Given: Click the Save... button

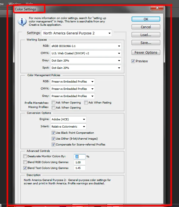Looking at the screenshot, I should click(146, 43).
